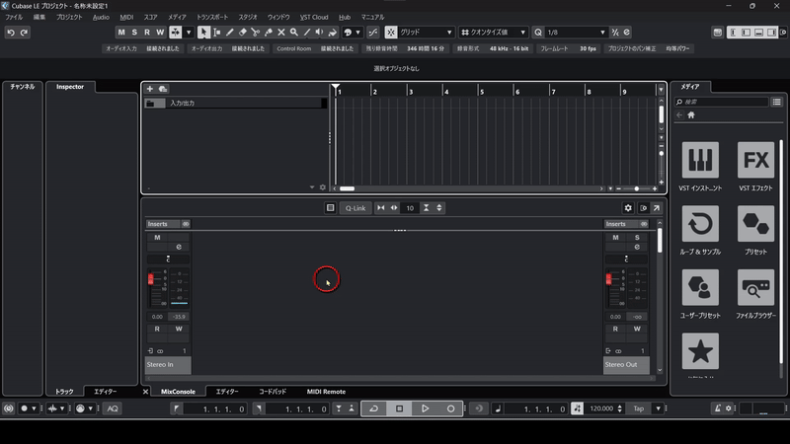This screenshot has width=790, height=444.
Task: Toggle global Read R automation button
Action: point(147,33)
